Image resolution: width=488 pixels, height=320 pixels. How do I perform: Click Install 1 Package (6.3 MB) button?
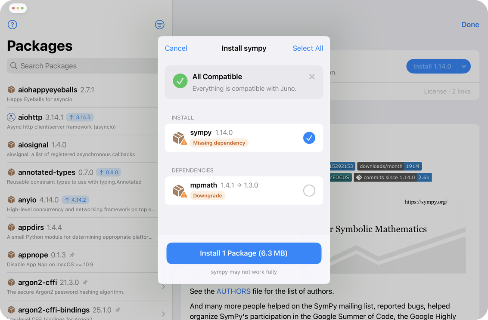[x=244, y=253]
